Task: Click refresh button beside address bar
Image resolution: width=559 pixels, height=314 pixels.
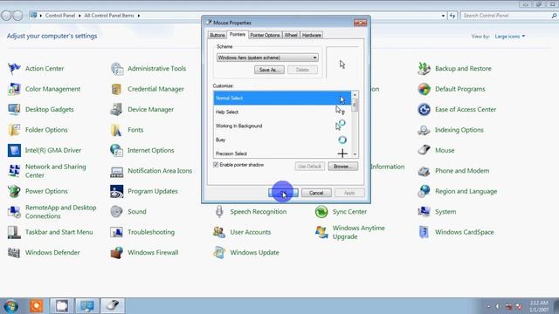Action: 452,16
